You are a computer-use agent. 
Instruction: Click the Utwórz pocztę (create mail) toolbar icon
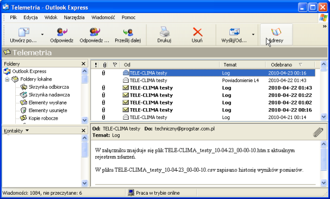tap(23, 32)
